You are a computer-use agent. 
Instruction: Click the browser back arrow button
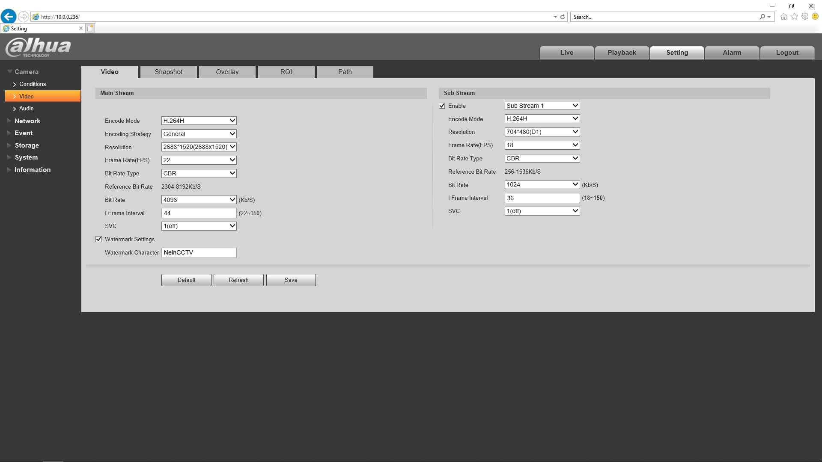coord(9,17)
